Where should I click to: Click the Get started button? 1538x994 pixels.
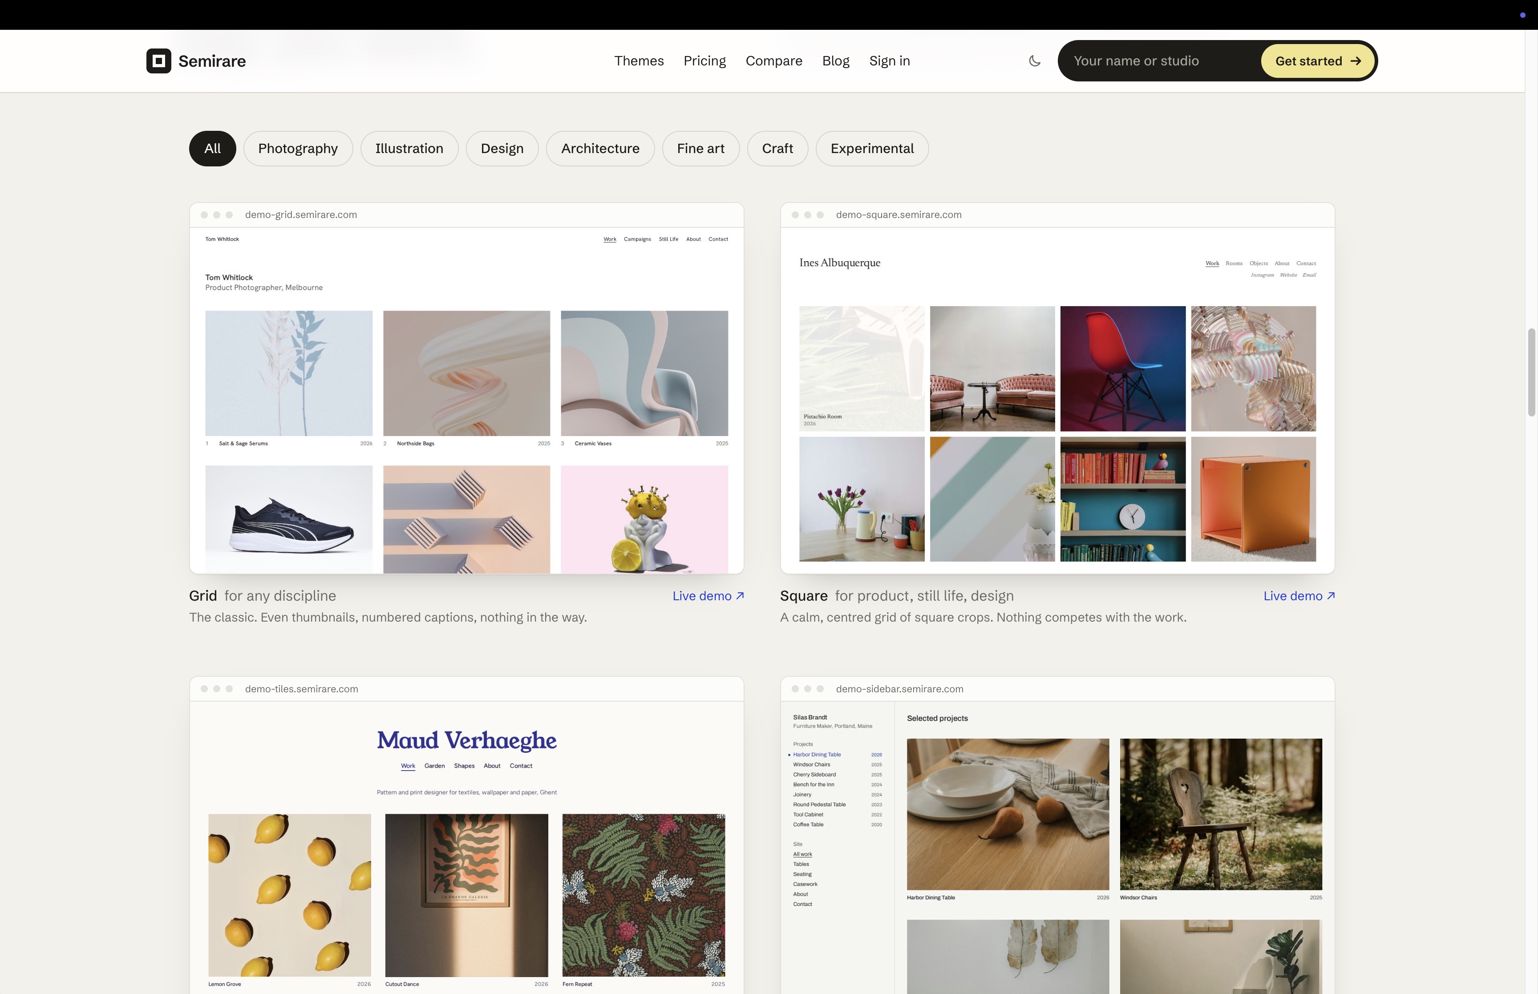pyautogui.click(x=1317, y=61)
